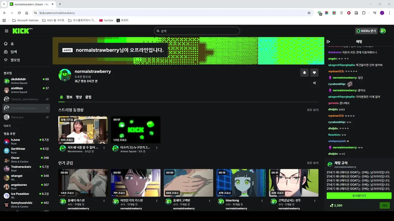Open the user profile avatar menu

tap(383, 31)
